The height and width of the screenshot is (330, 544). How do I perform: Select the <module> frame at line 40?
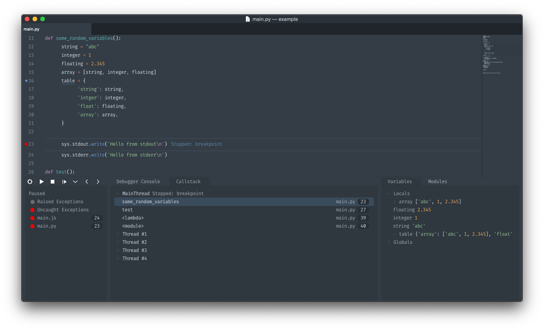pos(133,226)
